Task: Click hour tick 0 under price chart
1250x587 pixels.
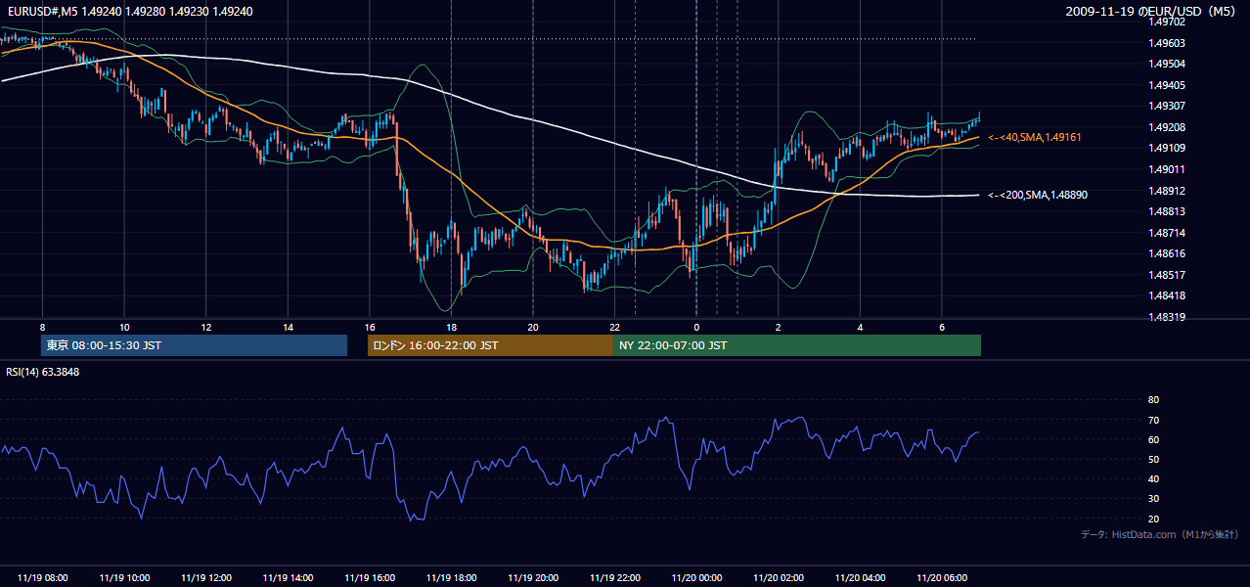Action: coord(696,327)
